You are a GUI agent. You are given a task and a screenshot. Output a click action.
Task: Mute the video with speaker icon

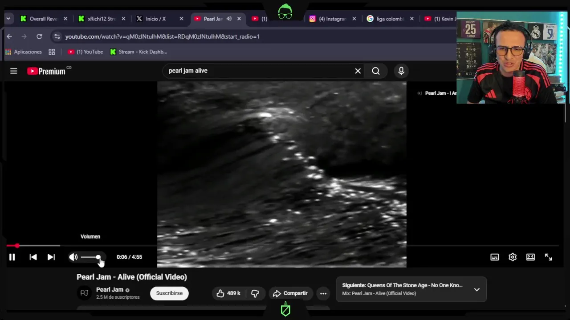[73, 257]
